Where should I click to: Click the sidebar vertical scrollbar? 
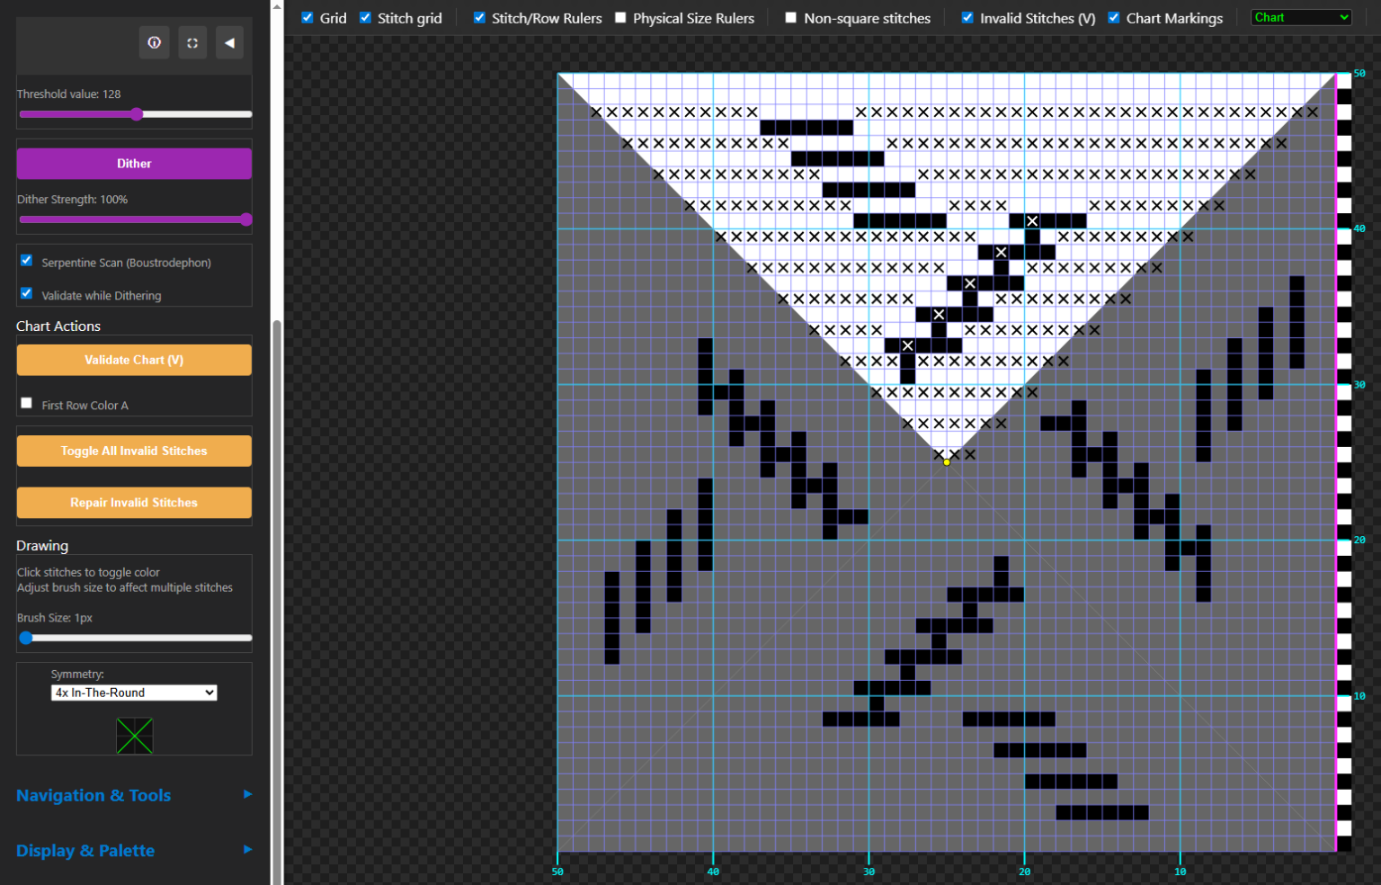click(x=277, y=601)
